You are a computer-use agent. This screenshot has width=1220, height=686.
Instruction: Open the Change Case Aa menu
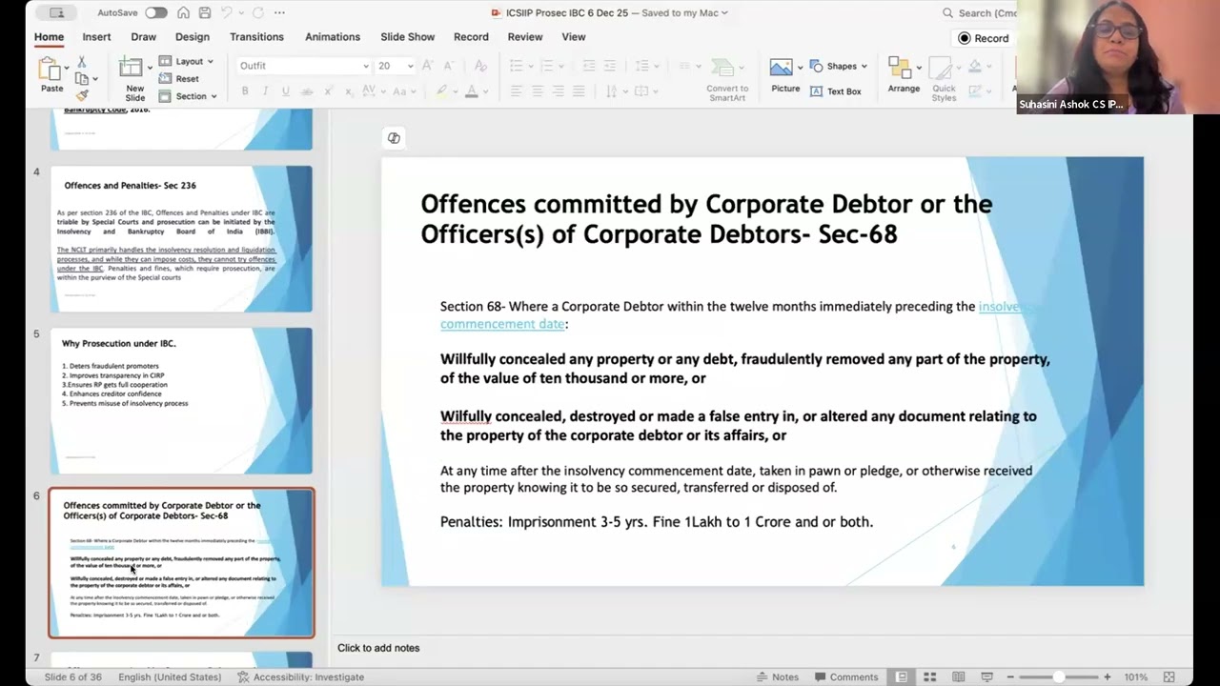point(404,91)
